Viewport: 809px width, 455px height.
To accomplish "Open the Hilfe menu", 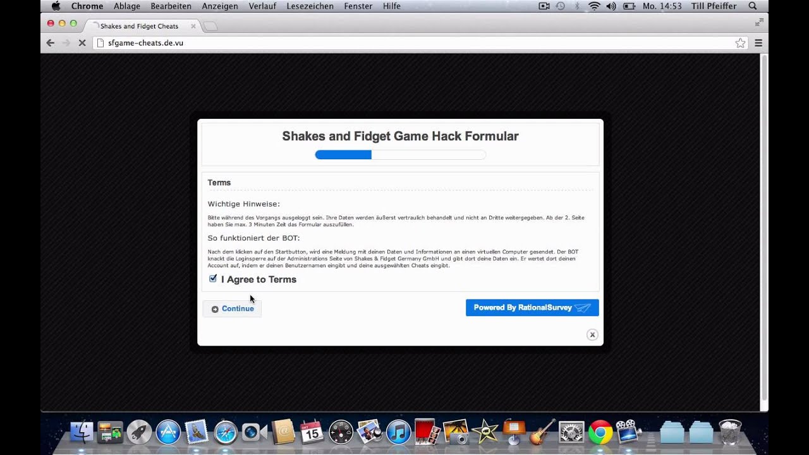I will tap(392, 6).
